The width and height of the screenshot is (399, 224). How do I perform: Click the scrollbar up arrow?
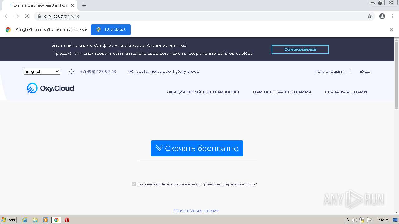[x=397, y=40]
